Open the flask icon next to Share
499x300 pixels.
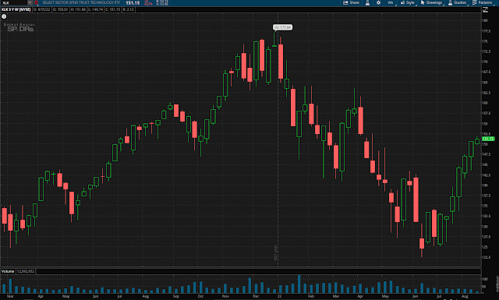tap(367, 2)
